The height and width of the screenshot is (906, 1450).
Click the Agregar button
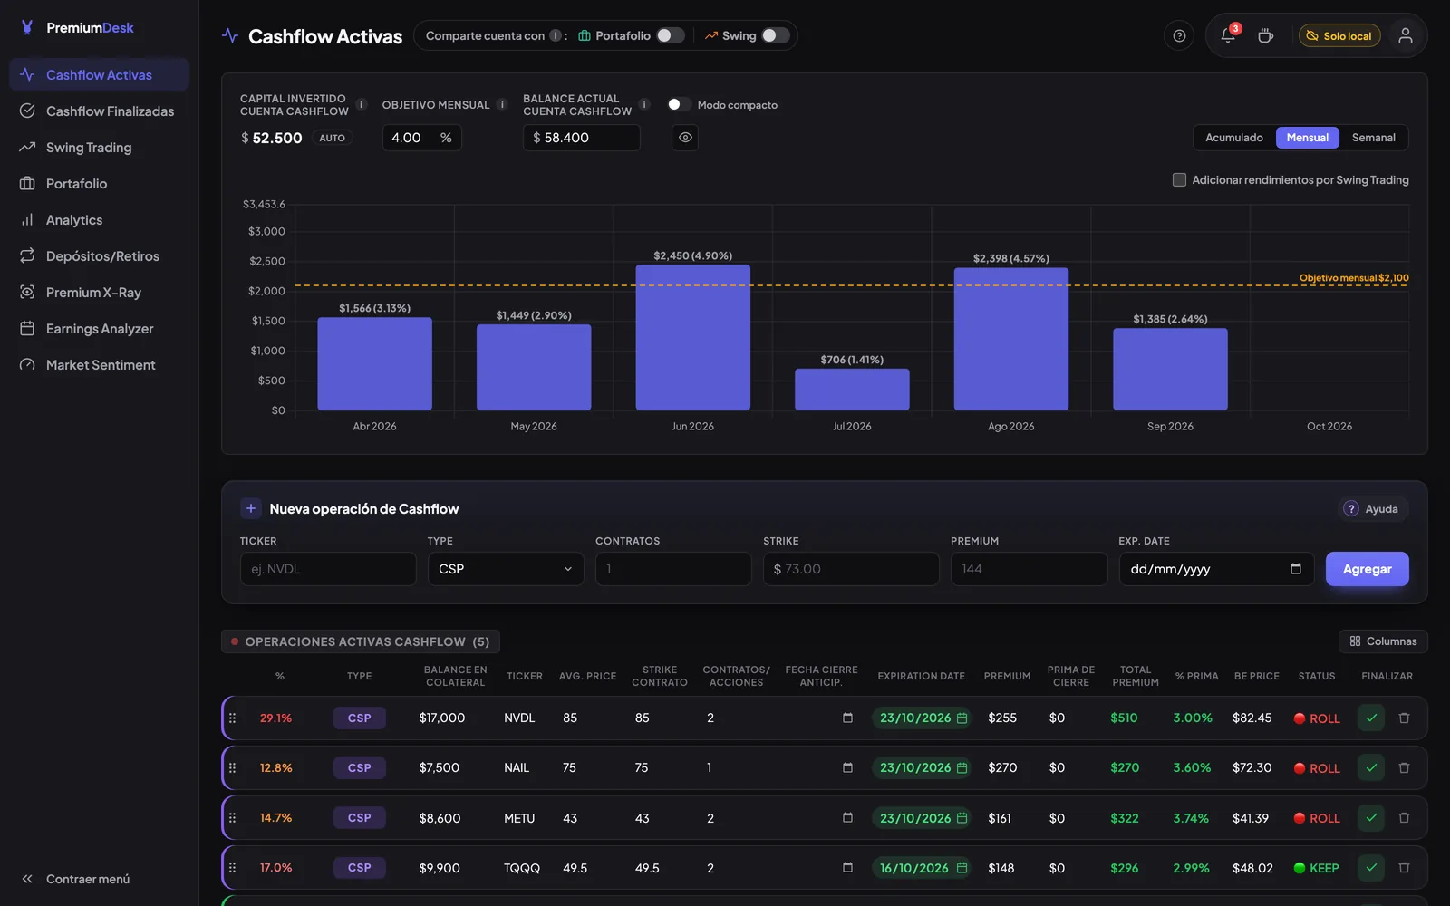(x=1367, y=569)
